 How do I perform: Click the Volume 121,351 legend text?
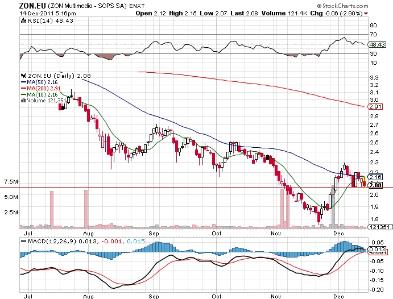pyautogui.click(x=47, y=101)
